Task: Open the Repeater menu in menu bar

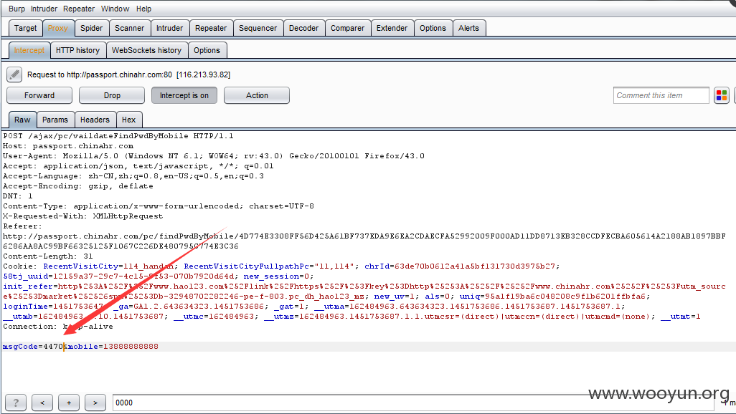Action: point(79,9)
